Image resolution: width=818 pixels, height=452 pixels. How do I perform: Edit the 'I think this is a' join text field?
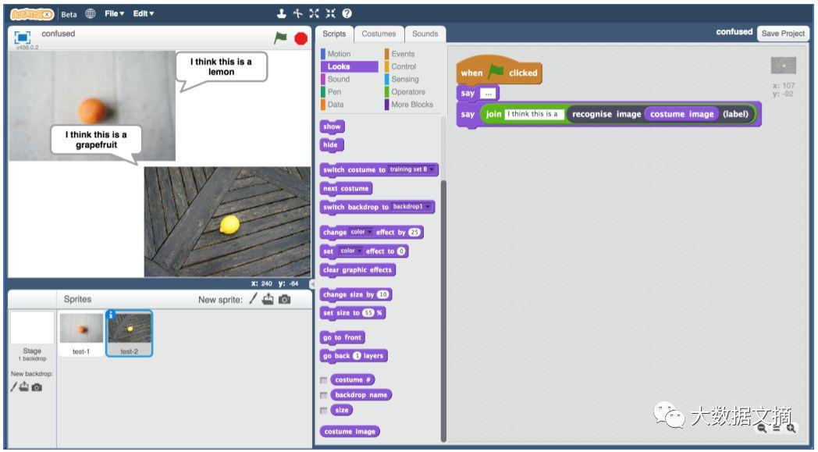pyautogui.click(x=534, y=114)
